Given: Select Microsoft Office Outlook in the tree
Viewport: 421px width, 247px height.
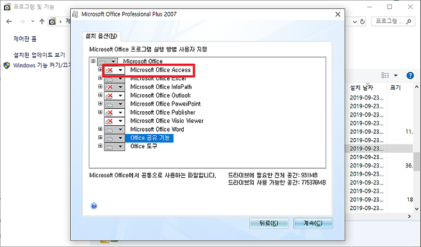Looking at the screenshot, I should click(160, 95).
